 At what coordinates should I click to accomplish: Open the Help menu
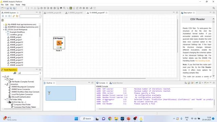click(23, 4)
